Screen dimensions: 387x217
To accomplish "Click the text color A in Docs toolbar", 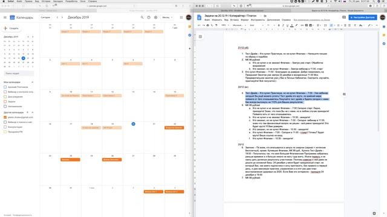I will [291, 25].
